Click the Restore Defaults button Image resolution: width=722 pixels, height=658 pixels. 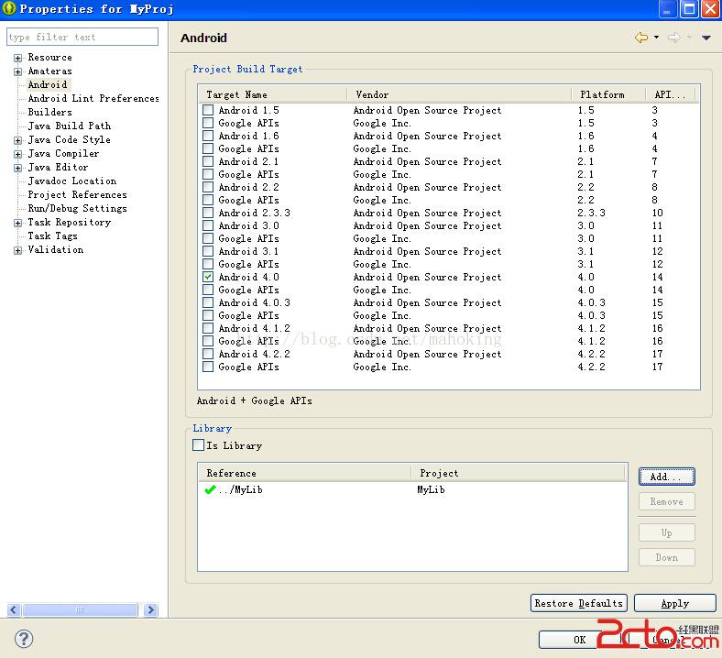point(578,603)
